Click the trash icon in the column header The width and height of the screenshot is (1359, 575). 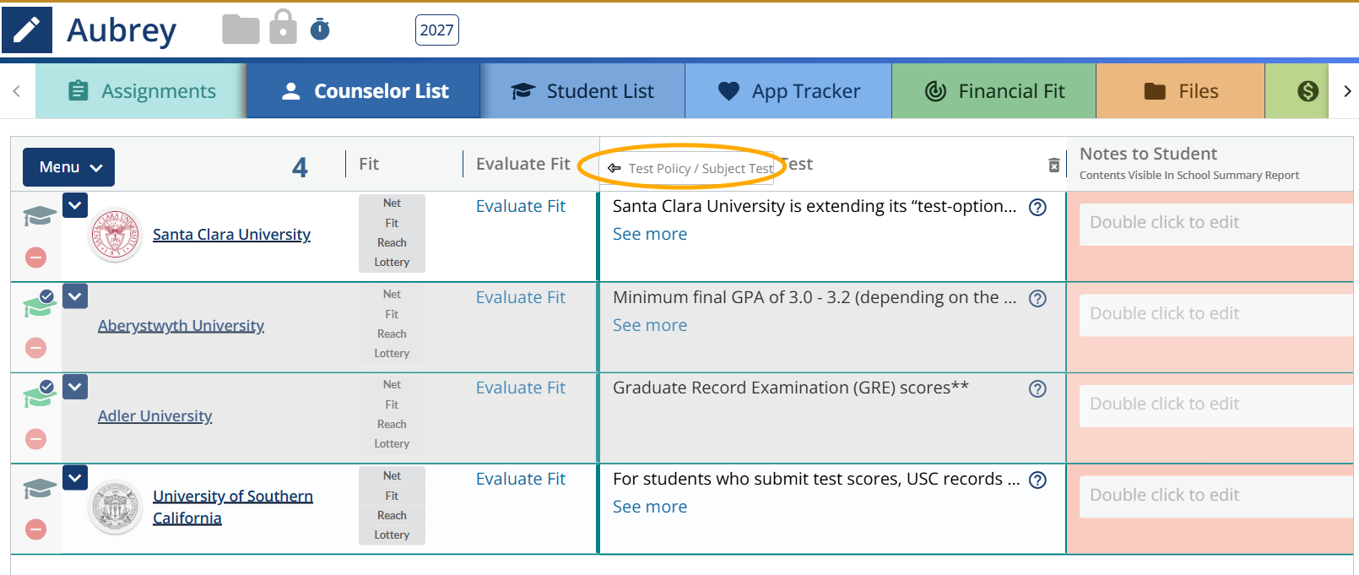pyautogui.click(x=1053, y=165)
